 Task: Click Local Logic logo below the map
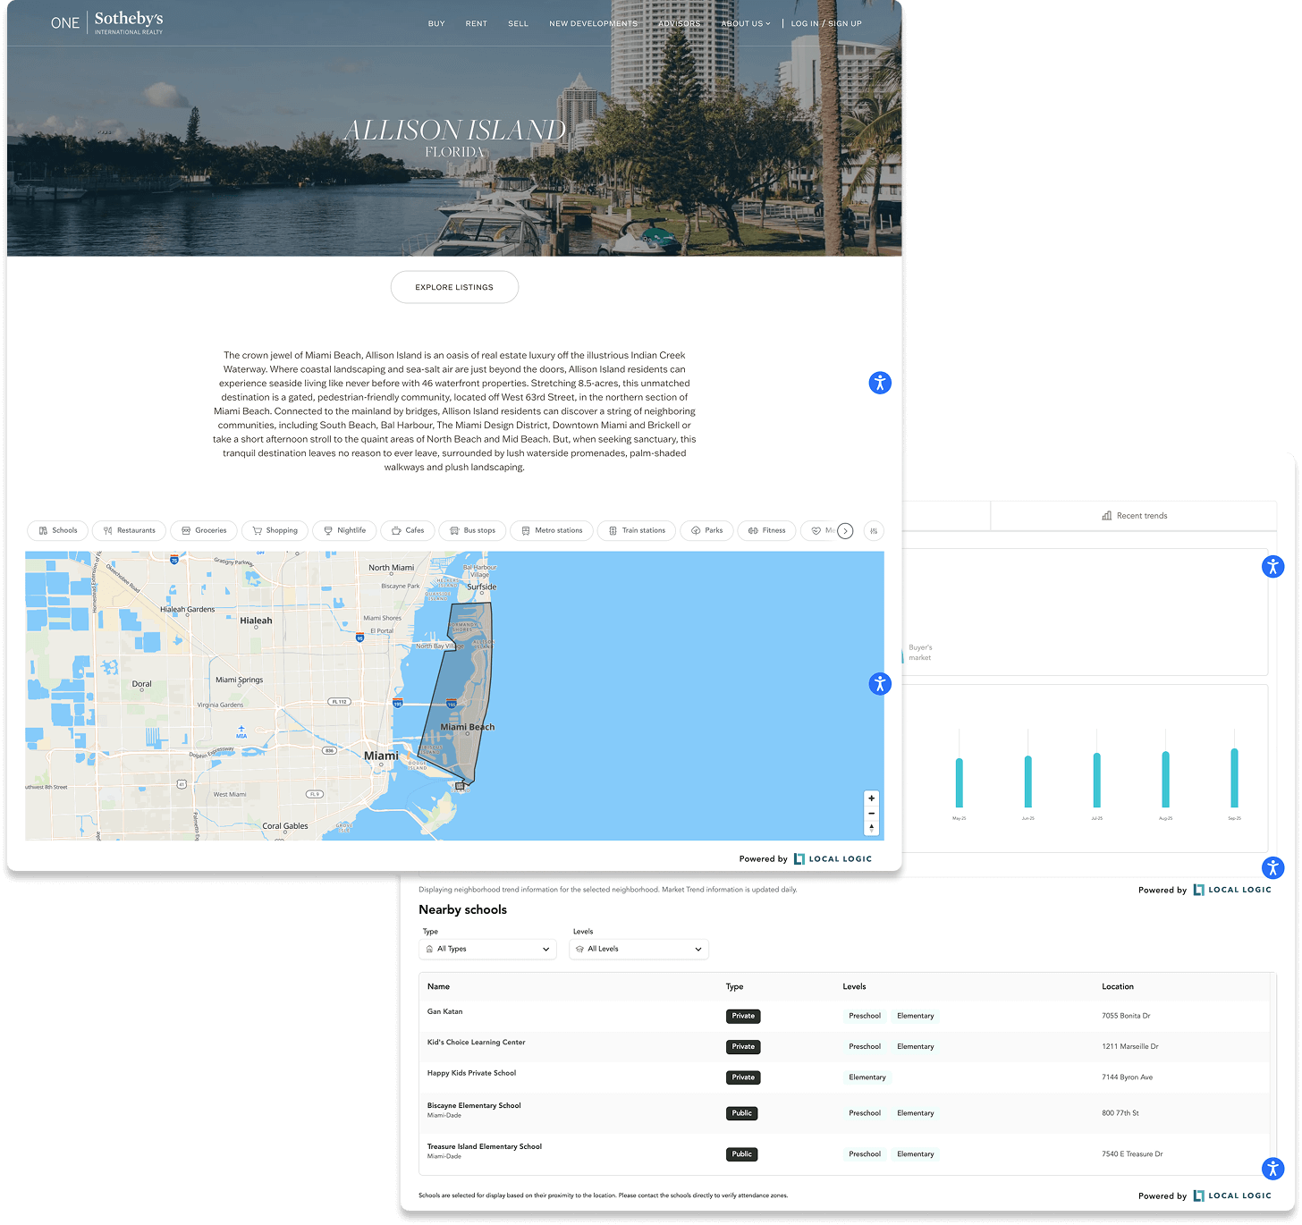click(833, 859)
